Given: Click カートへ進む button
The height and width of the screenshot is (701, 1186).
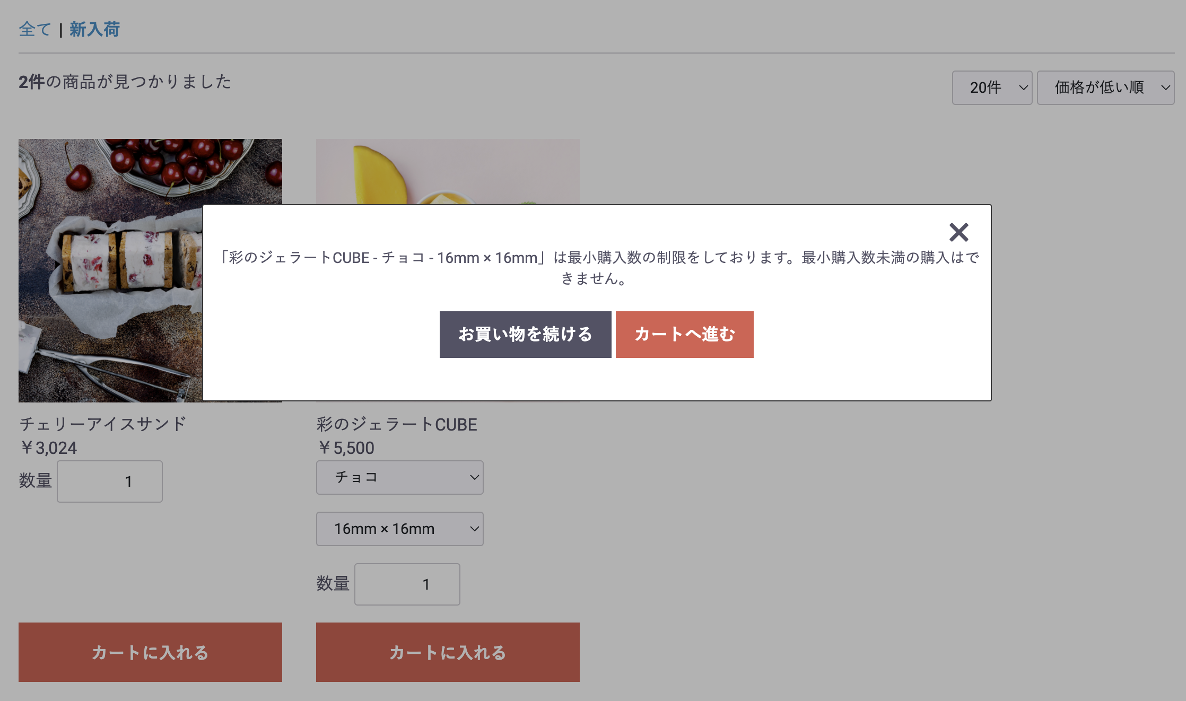Looking at the screenshot, I should [x=684, y=335].
